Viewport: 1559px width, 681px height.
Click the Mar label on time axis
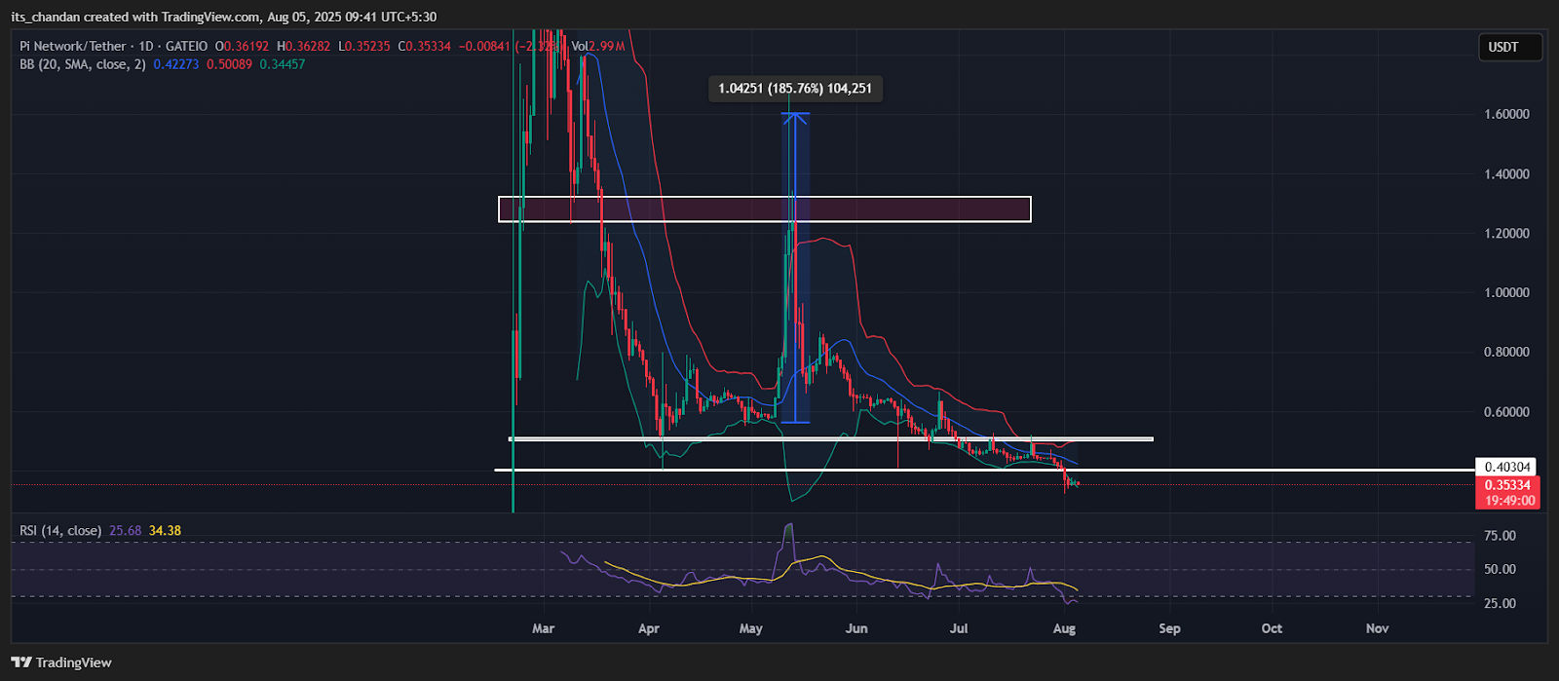544,628
